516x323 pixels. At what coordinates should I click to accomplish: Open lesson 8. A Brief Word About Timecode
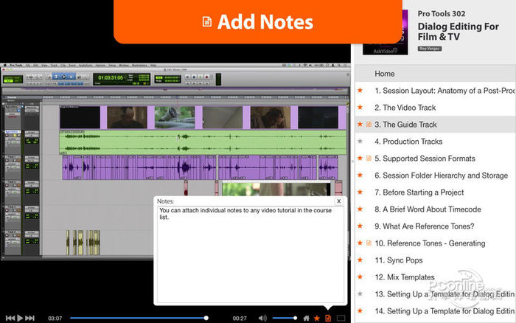tap(428, 209)
